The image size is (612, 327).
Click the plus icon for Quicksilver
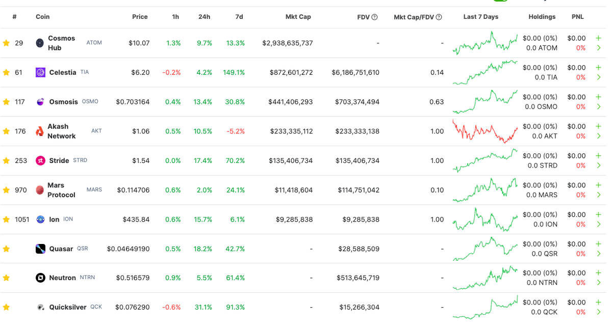[598, 303]
